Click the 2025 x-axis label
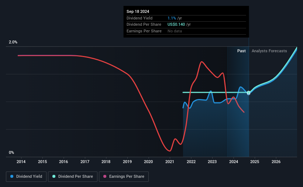 click(255, 162)
